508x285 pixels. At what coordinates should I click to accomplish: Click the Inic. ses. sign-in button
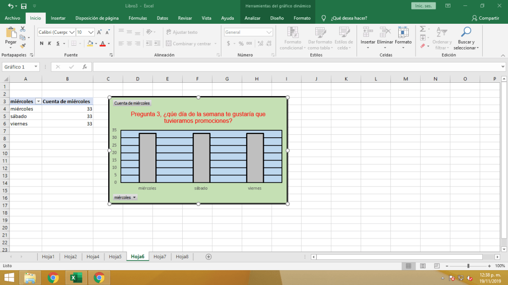coord(424,6)
